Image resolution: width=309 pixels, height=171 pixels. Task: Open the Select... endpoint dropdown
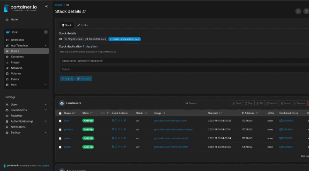(184, 69)
